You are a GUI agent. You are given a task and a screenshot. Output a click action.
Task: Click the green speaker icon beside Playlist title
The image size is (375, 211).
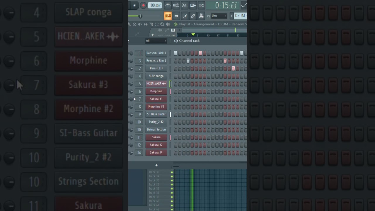175,24
